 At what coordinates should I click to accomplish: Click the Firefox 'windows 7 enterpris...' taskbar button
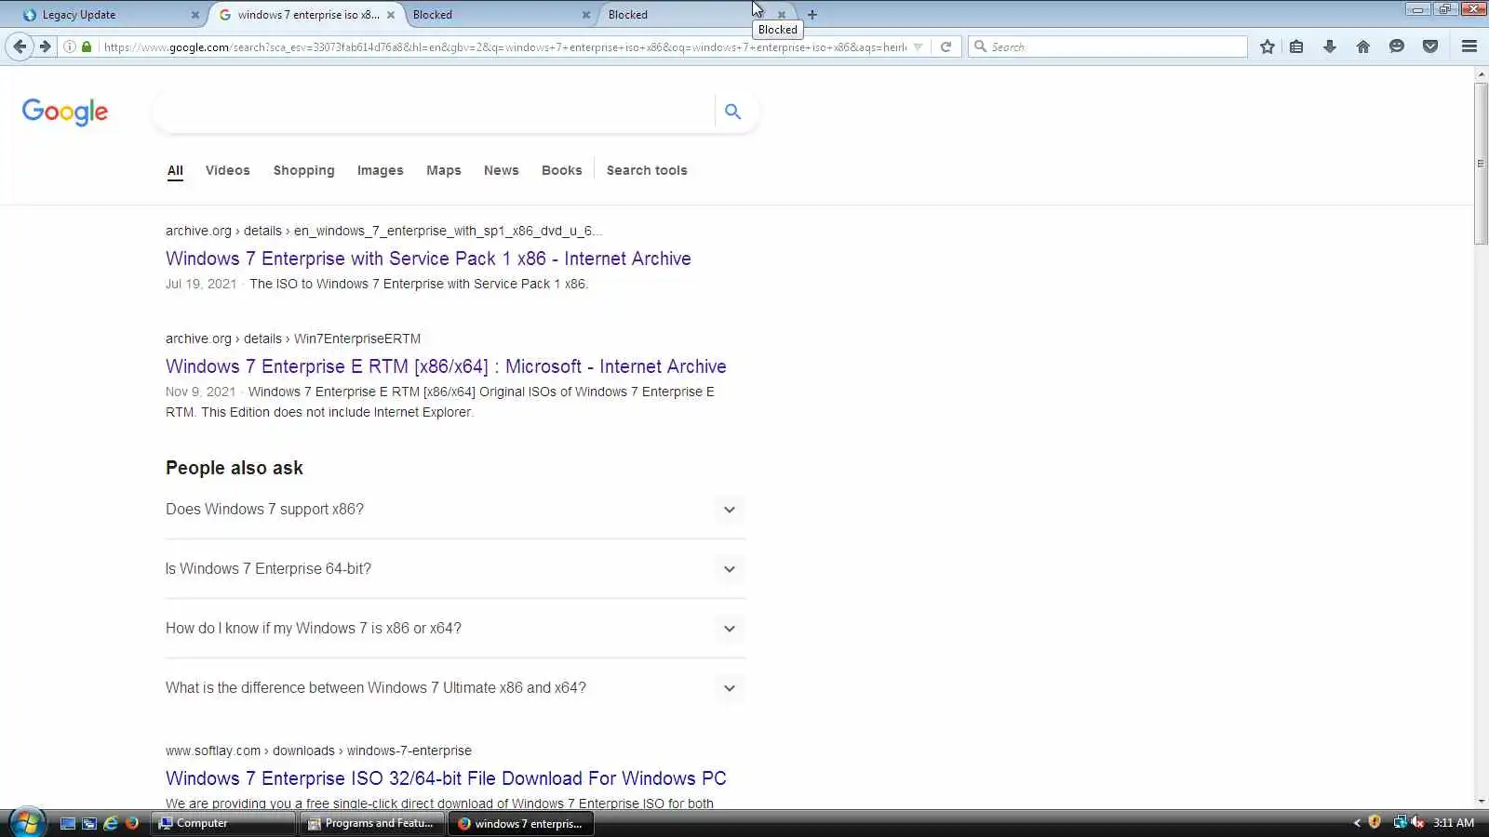pos(521,823)
